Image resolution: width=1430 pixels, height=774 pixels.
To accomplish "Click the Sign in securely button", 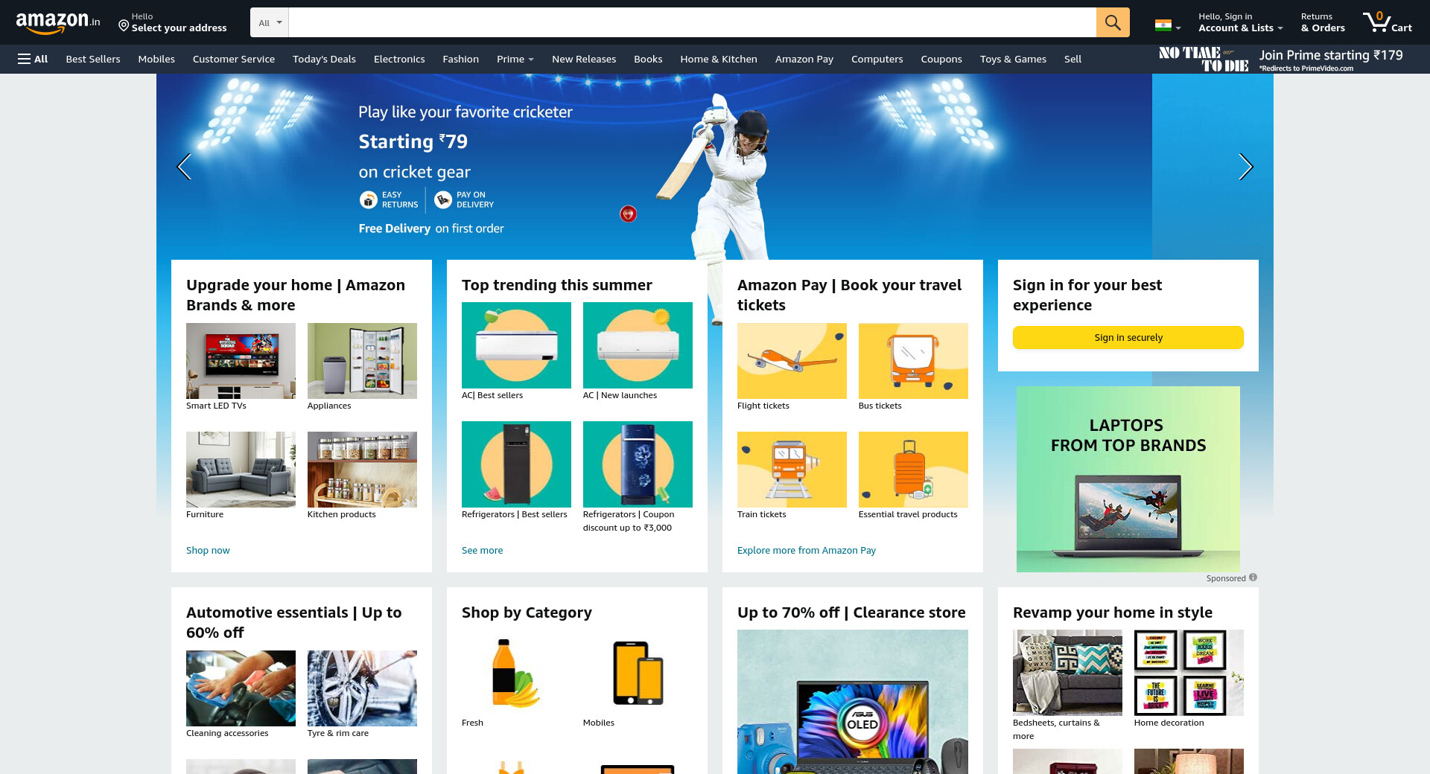I will pyautogui.click(x=1128, y=337).
